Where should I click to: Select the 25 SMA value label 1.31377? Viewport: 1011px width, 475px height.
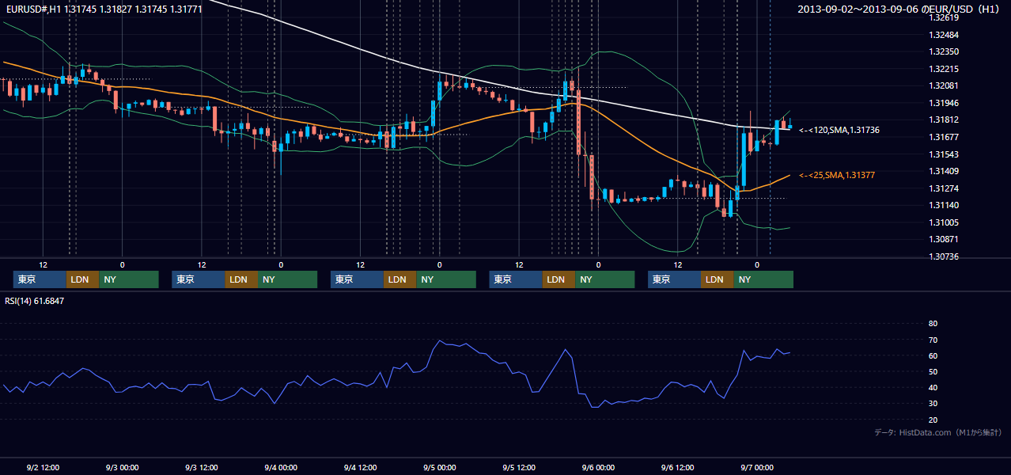837,175
